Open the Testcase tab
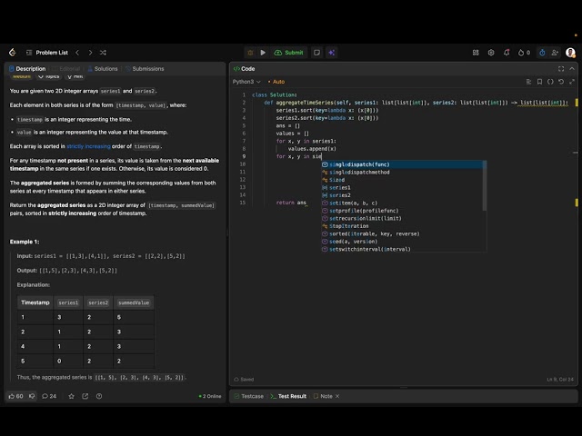582x436 pixels. (248, 396)
